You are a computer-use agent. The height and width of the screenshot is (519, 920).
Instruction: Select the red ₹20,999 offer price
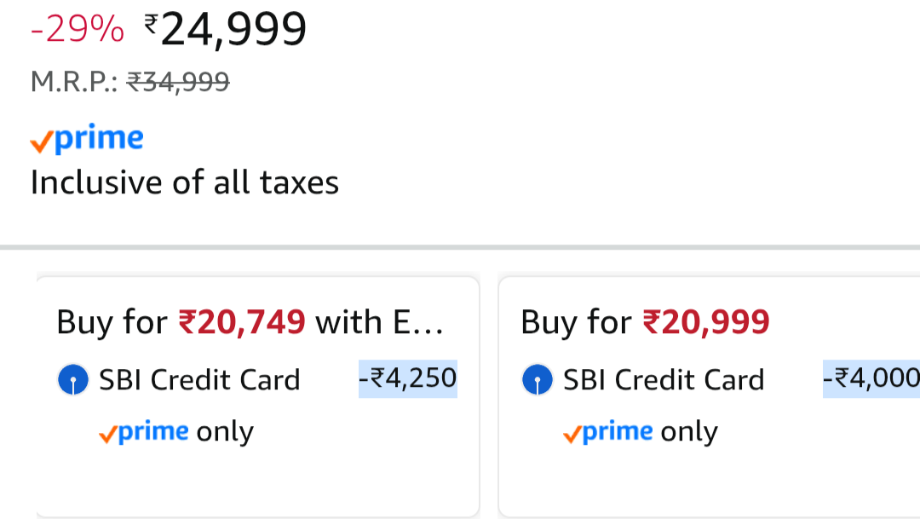click(x=706, y=322)
